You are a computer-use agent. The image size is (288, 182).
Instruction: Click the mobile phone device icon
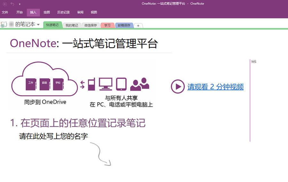click(92, 84)
